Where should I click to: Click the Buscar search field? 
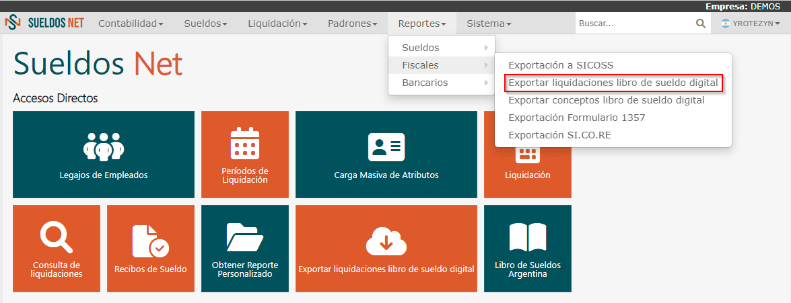coord(634,23)
